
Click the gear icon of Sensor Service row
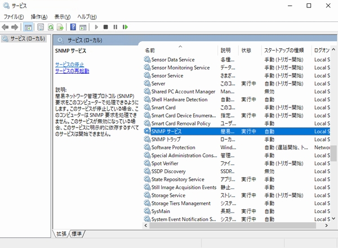[x=147, y=75]
